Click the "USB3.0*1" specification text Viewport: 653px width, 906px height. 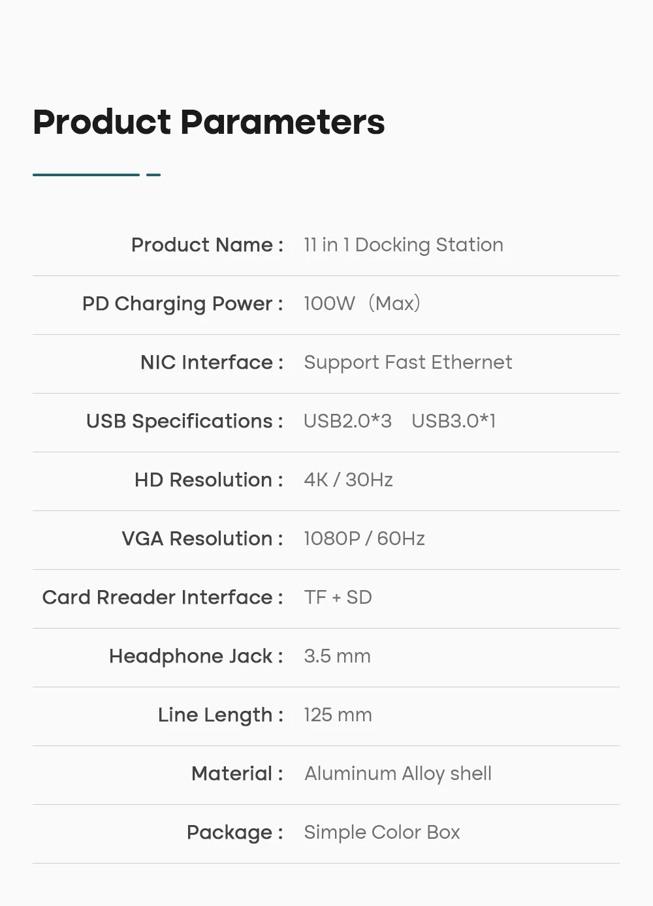(454, 421)
